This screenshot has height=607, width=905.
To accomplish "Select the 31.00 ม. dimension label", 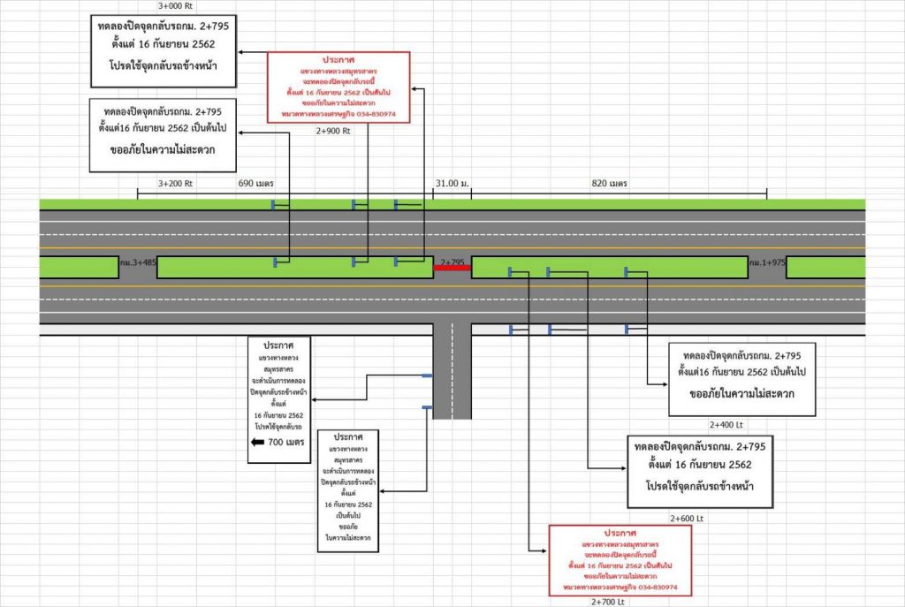I will [452, 184].
